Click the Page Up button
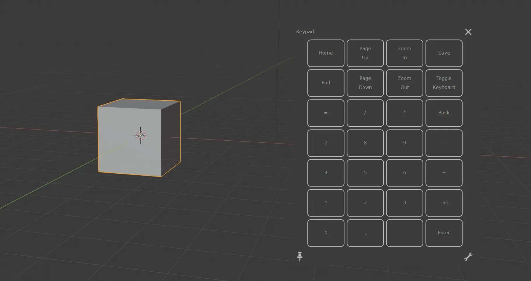 (365, 53)
